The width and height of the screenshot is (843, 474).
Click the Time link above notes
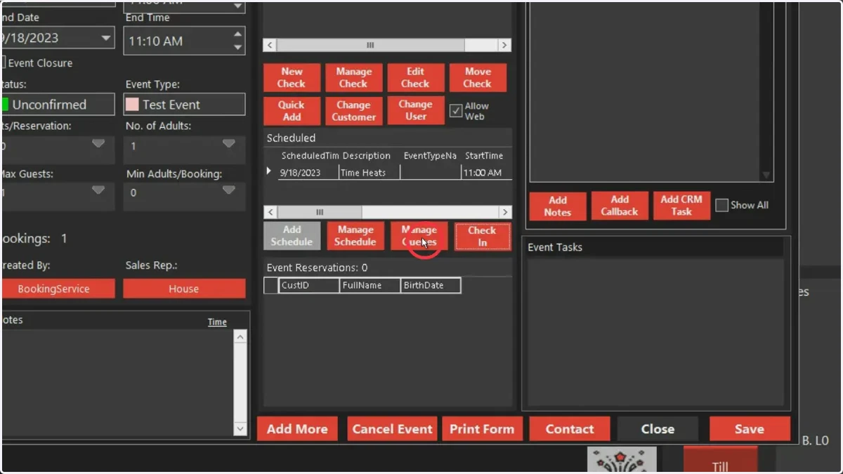click(x=217, y=322)
